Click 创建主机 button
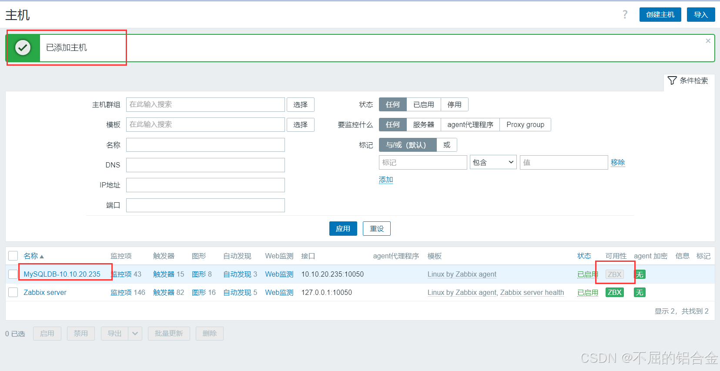The width and height of the screenshot is (720, 371). [x=660, y=14]
